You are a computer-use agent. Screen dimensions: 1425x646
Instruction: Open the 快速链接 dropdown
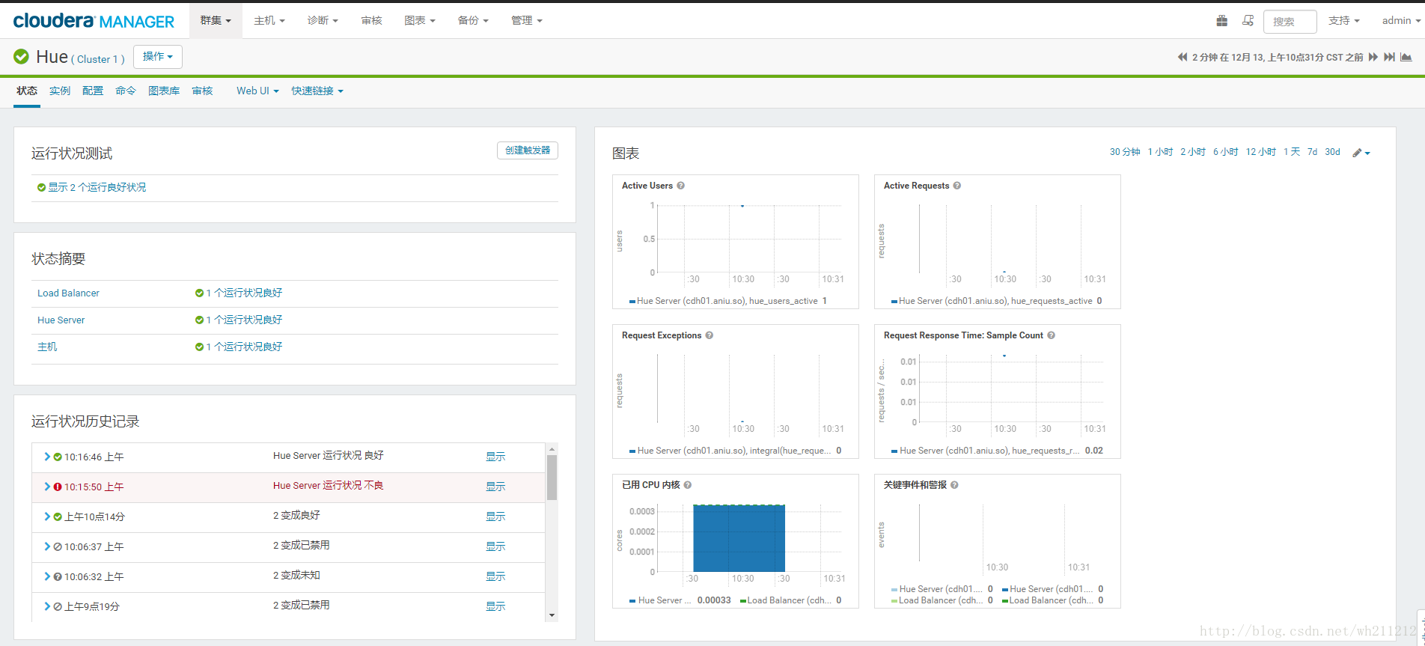pyautogui.click(x=317, y=91)
